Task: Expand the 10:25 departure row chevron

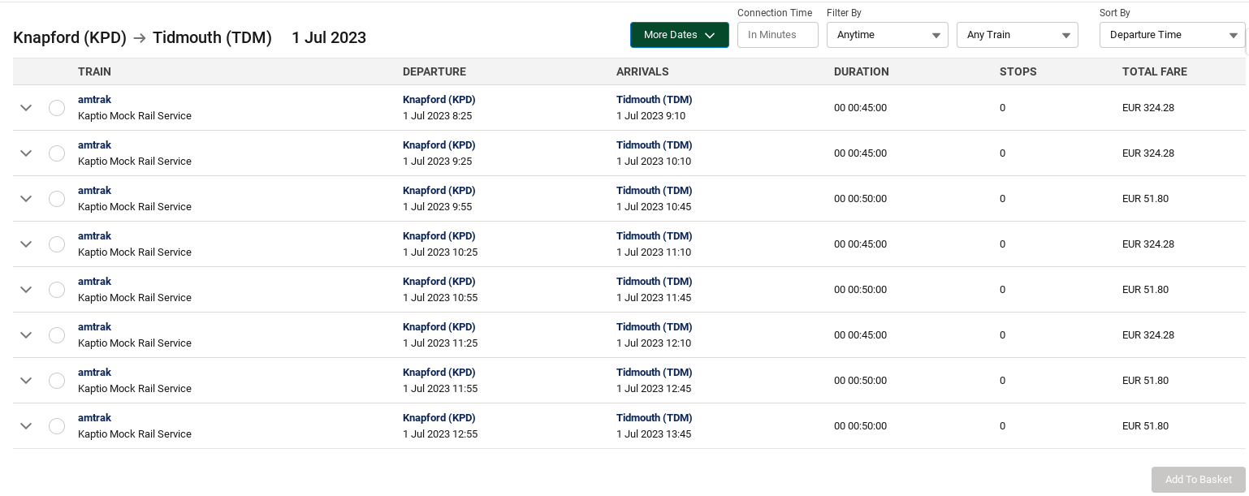Action: (x=26, y=244)
